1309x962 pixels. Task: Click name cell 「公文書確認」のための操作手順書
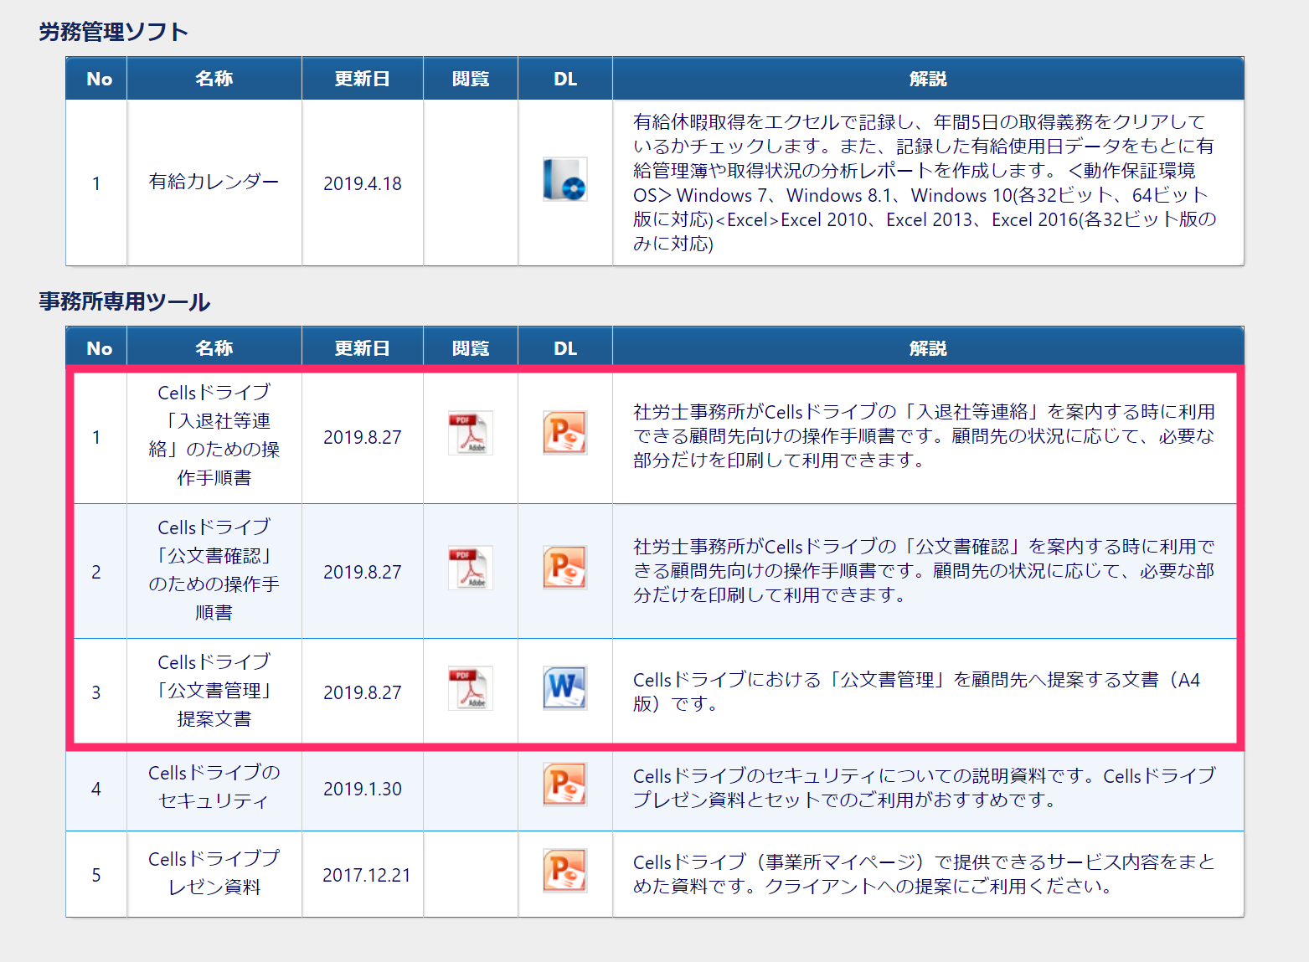coord(214,570)
